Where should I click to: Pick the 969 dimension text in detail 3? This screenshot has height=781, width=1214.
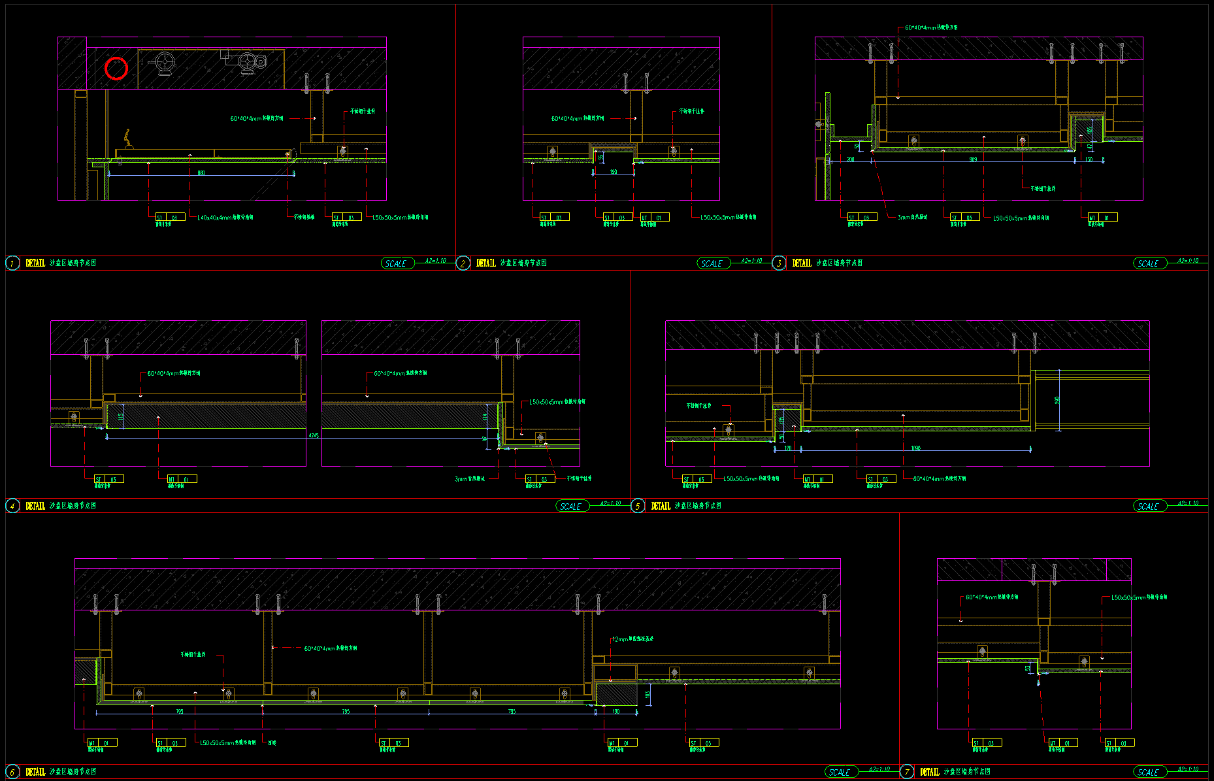(x=973, y=159)
